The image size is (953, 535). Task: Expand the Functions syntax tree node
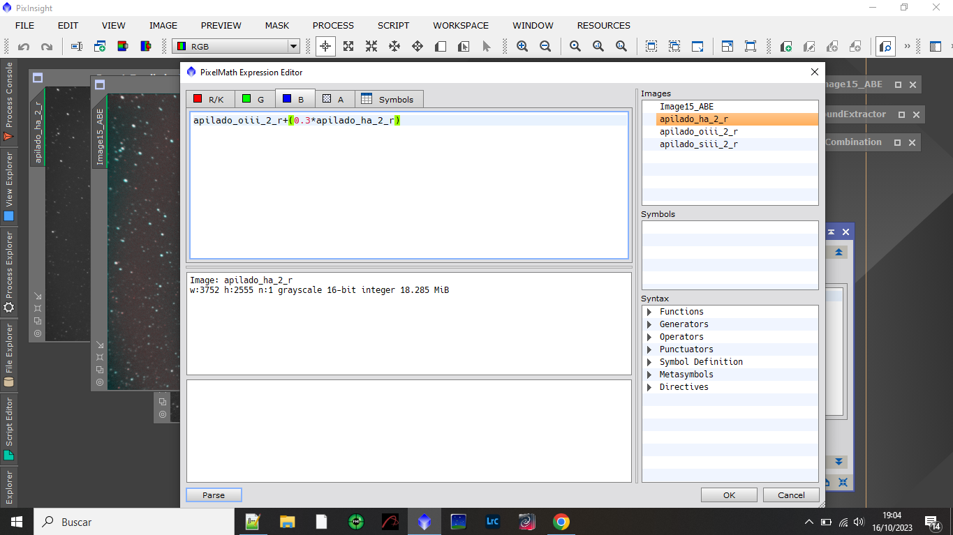pyautogui.click(x=649, y=312)
